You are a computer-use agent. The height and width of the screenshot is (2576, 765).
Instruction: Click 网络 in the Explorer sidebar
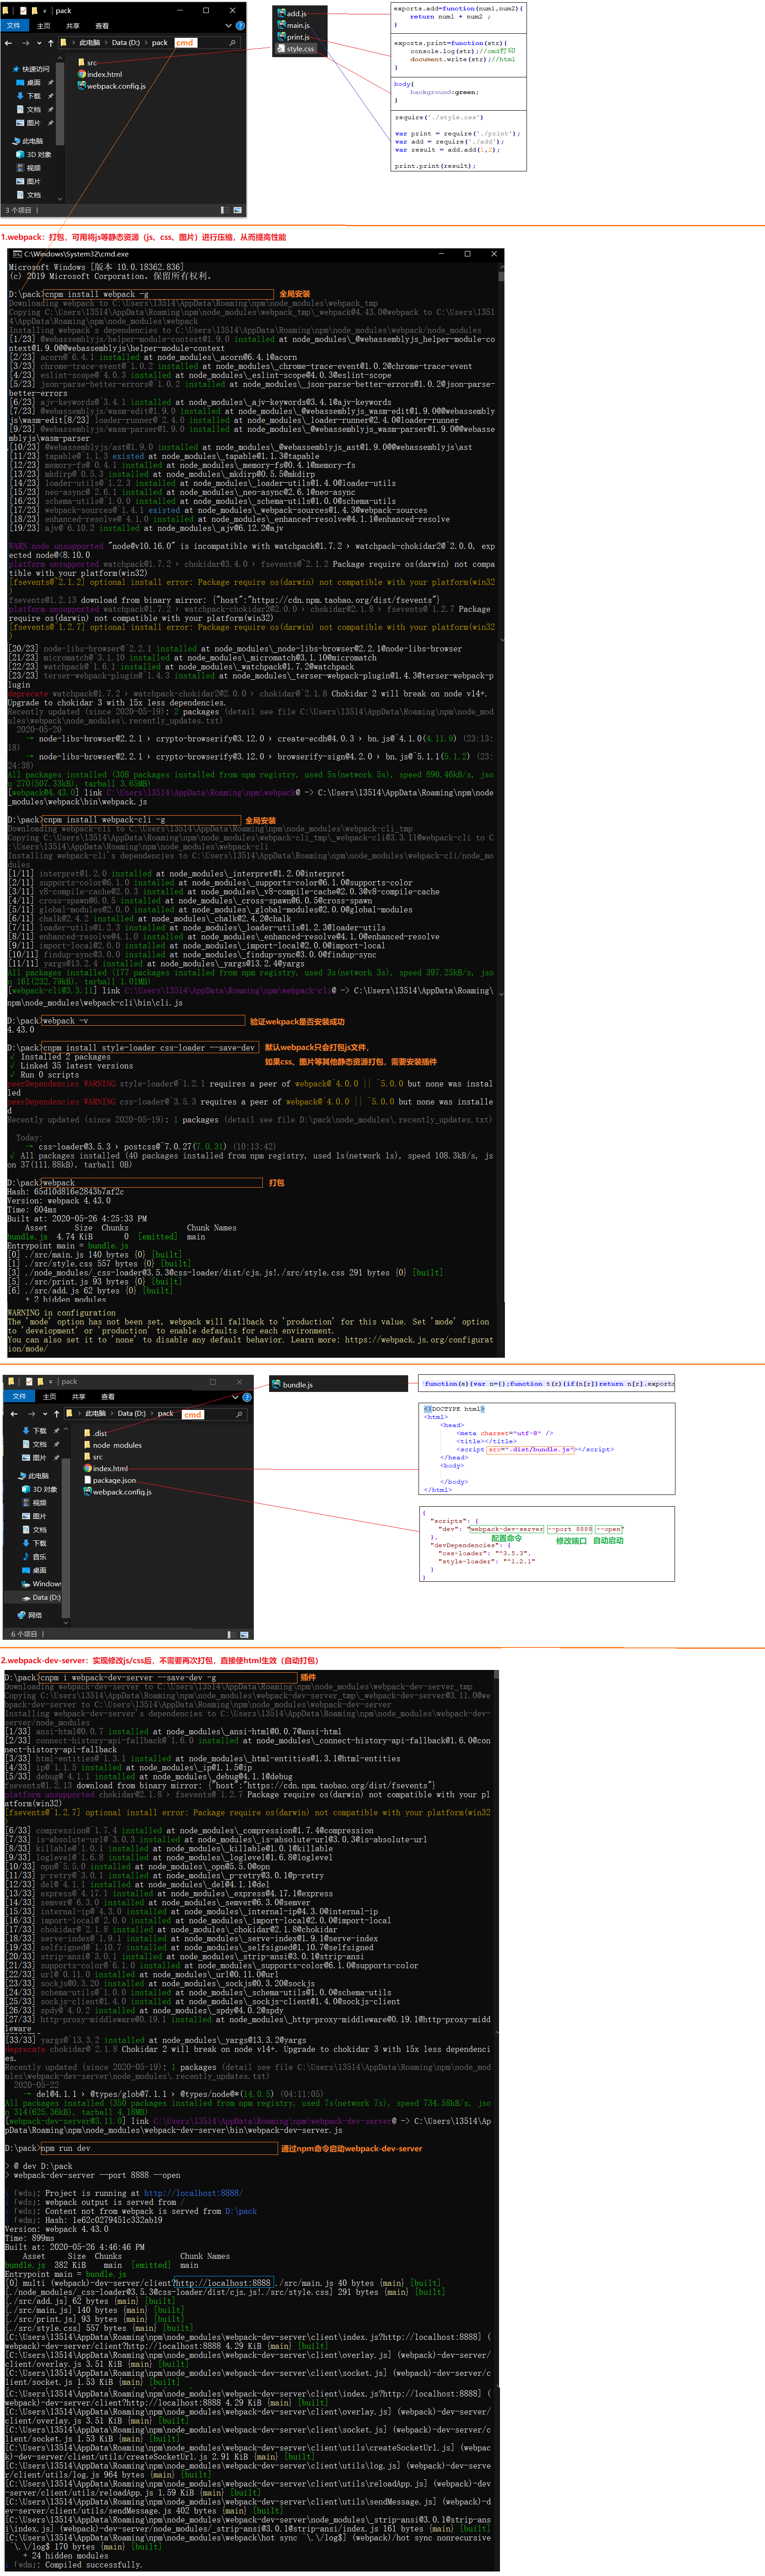34,1614
